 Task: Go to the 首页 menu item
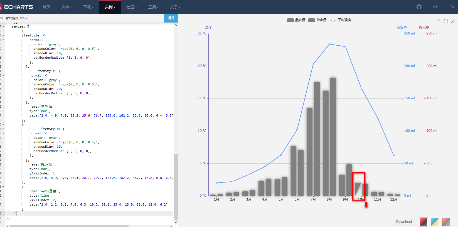pos(46,7)
